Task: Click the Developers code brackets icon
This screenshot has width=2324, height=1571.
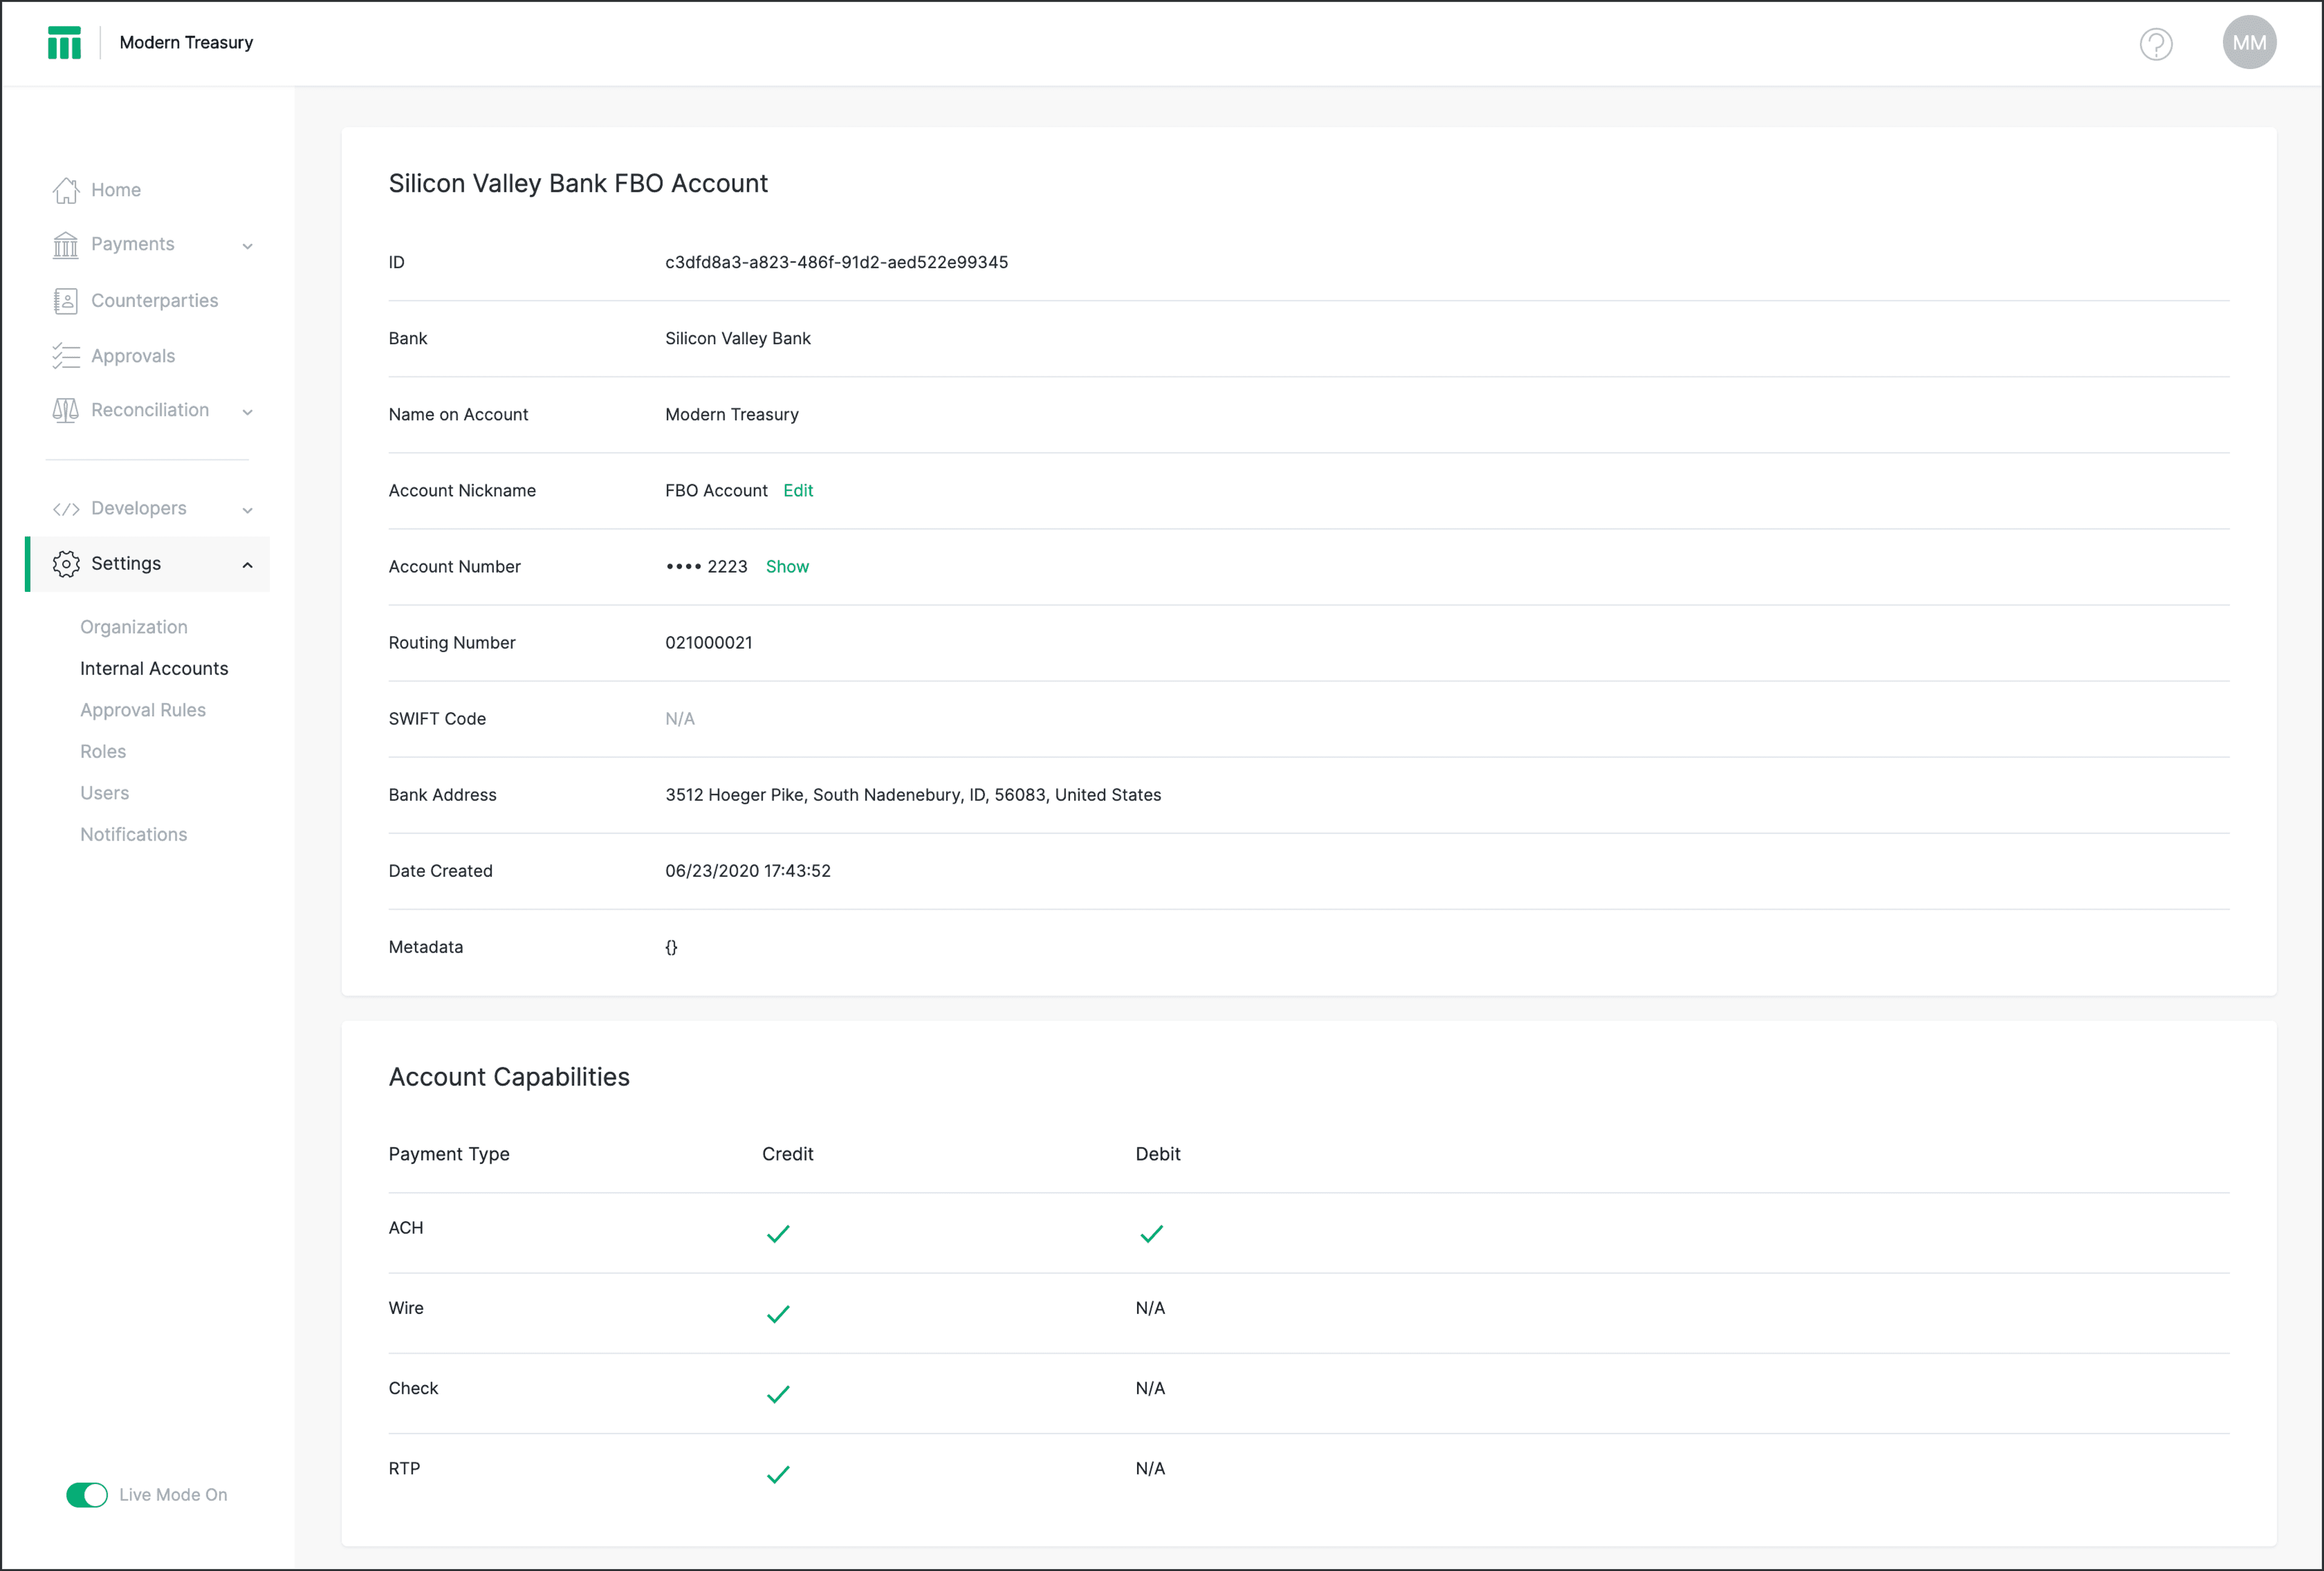Action: (x=66, y=509)
